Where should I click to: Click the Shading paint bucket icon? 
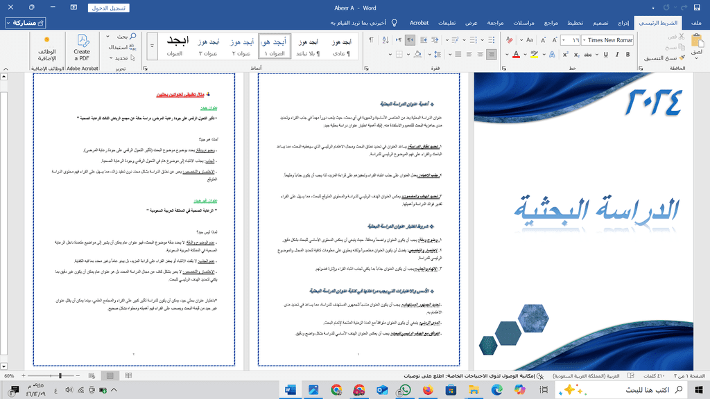click(x=417, y=54)
